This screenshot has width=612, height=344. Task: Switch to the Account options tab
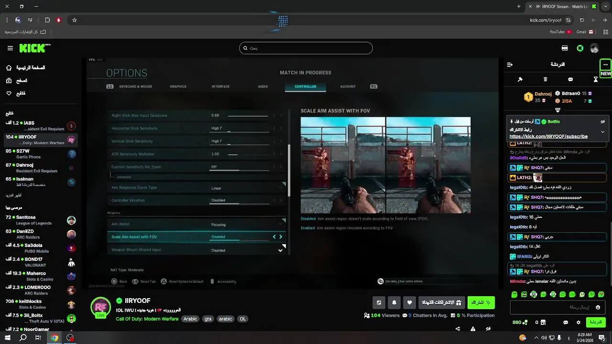348,86
